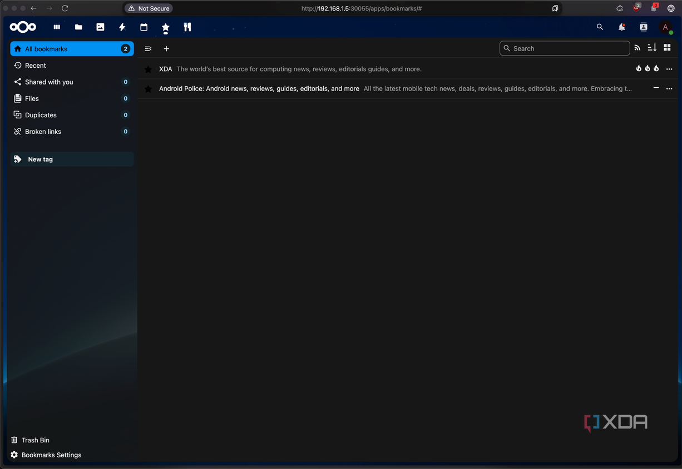Click the Android Police description text
Screen dimensions: 682x469
tap(498, 88)
